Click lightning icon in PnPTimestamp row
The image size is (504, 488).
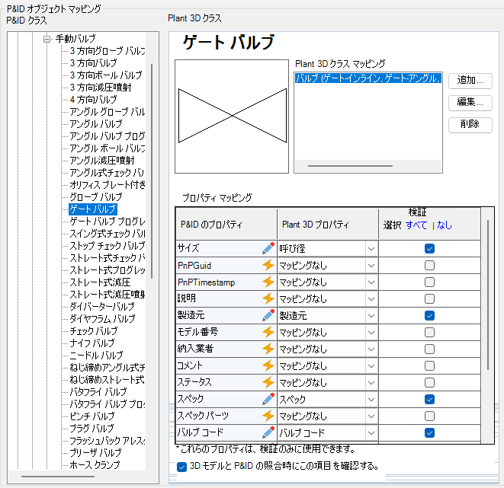coord(268,282)
